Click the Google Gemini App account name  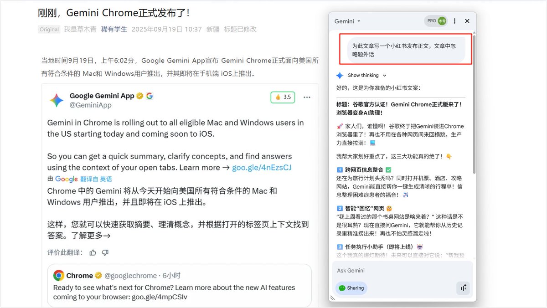click(x=102, y=96)
